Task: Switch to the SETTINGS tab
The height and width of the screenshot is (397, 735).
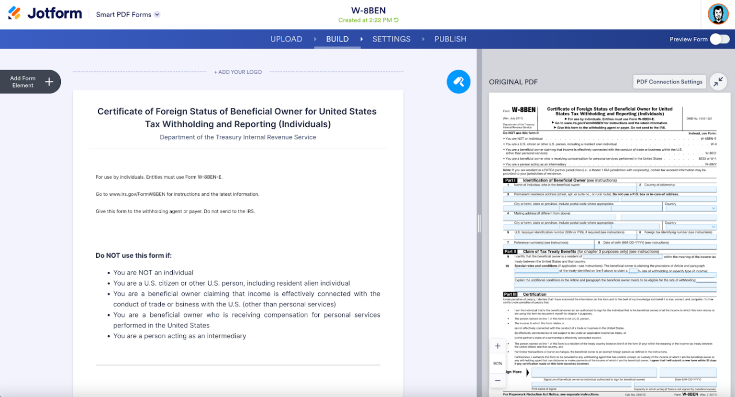Action: [391, 39]
